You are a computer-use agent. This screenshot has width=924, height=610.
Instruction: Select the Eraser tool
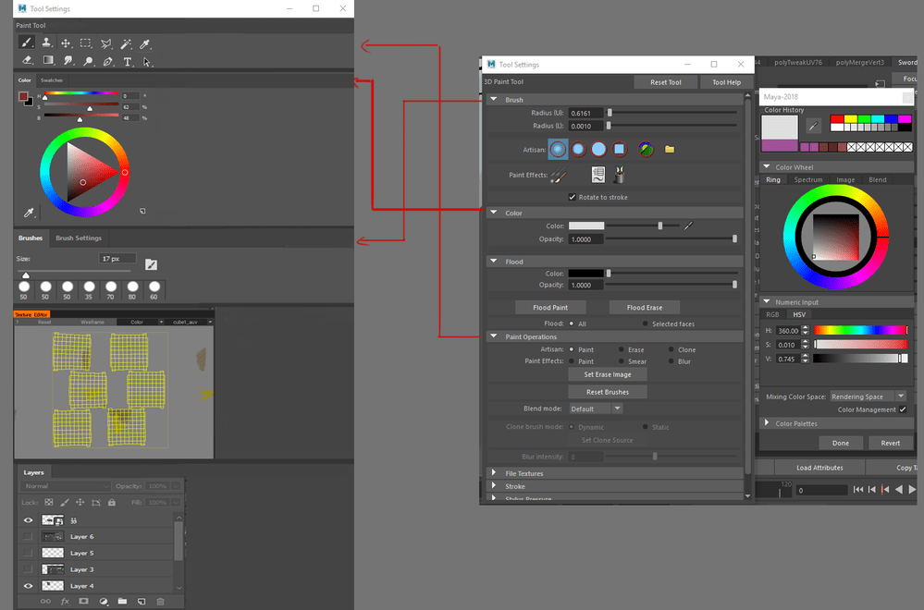coord(27,61)
